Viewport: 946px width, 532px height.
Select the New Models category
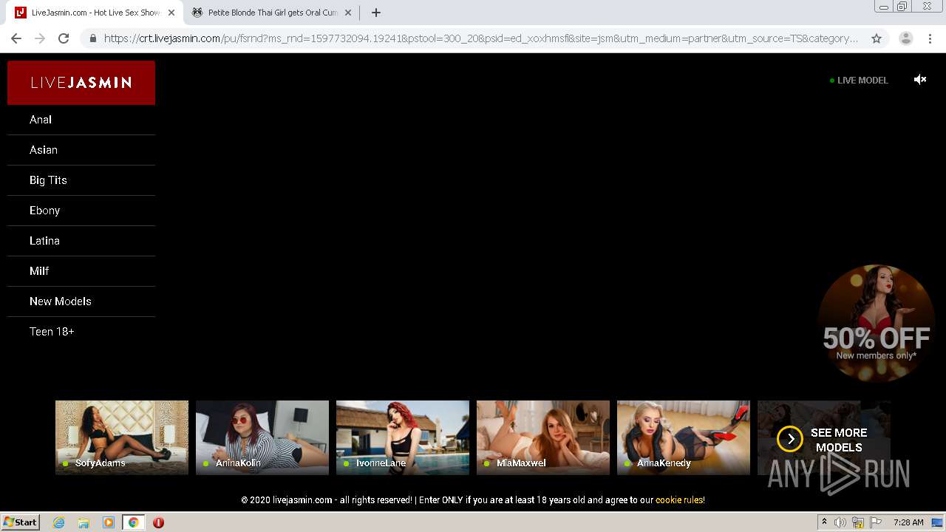[x=81, y=301]
